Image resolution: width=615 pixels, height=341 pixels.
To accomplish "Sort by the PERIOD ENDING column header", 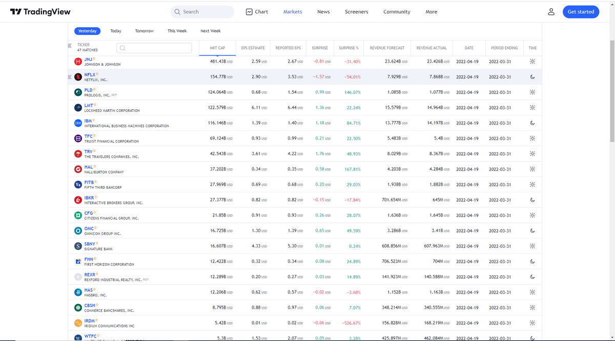I will coord(504,48).
